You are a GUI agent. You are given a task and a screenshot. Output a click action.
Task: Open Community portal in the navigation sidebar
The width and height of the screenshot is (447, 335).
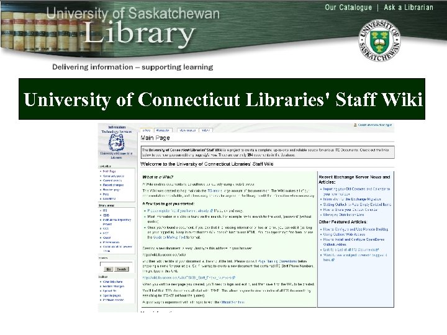coord(113,176)
